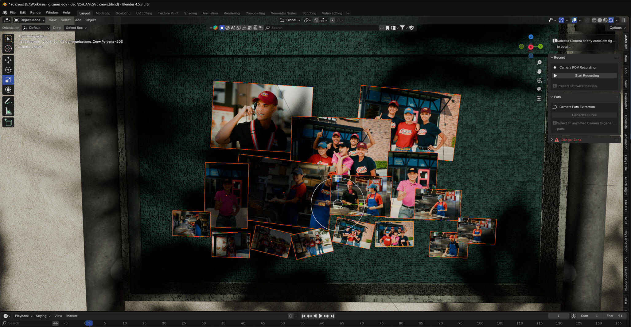Click frame 45 on the timeline ruler
Image resolution: width=631 pixels, height=327 pixels.
263,323
